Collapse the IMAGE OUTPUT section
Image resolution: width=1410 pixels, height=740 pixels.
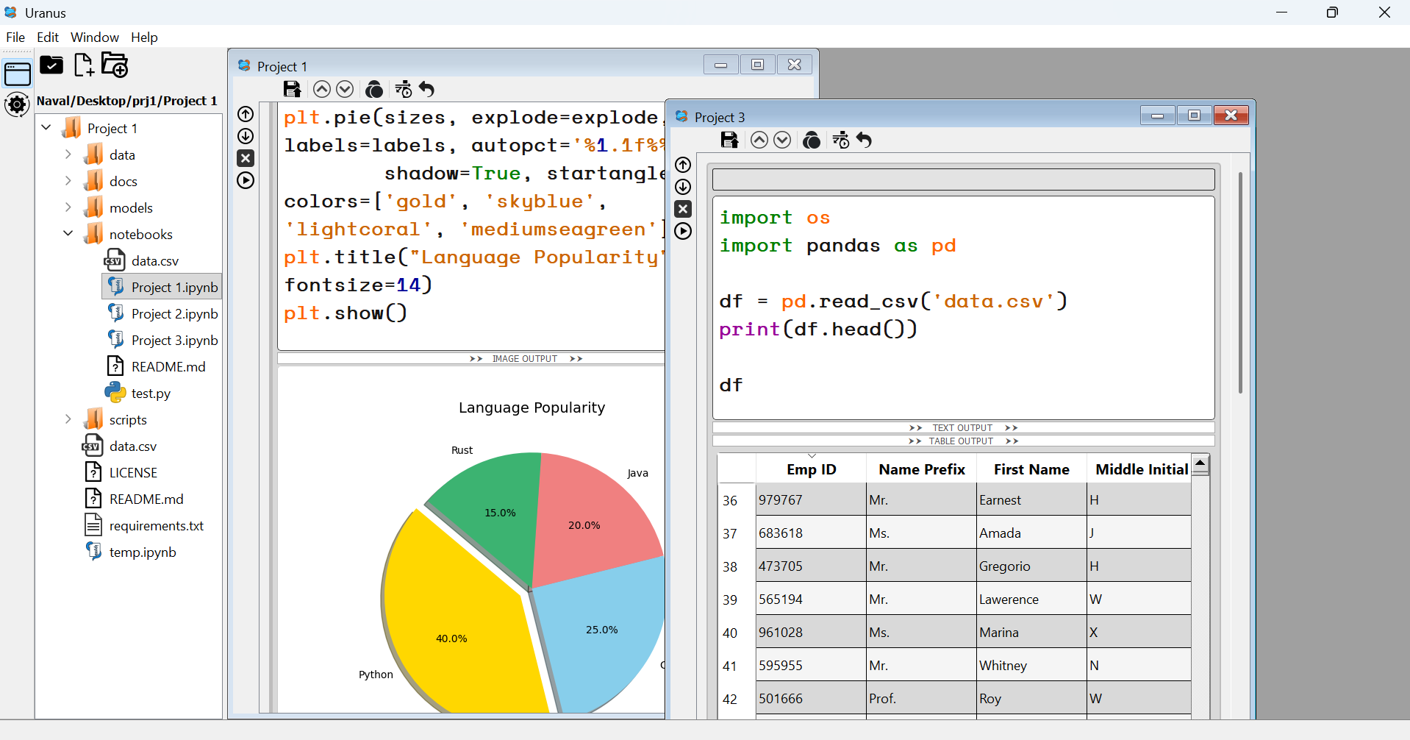click(525, 359)
